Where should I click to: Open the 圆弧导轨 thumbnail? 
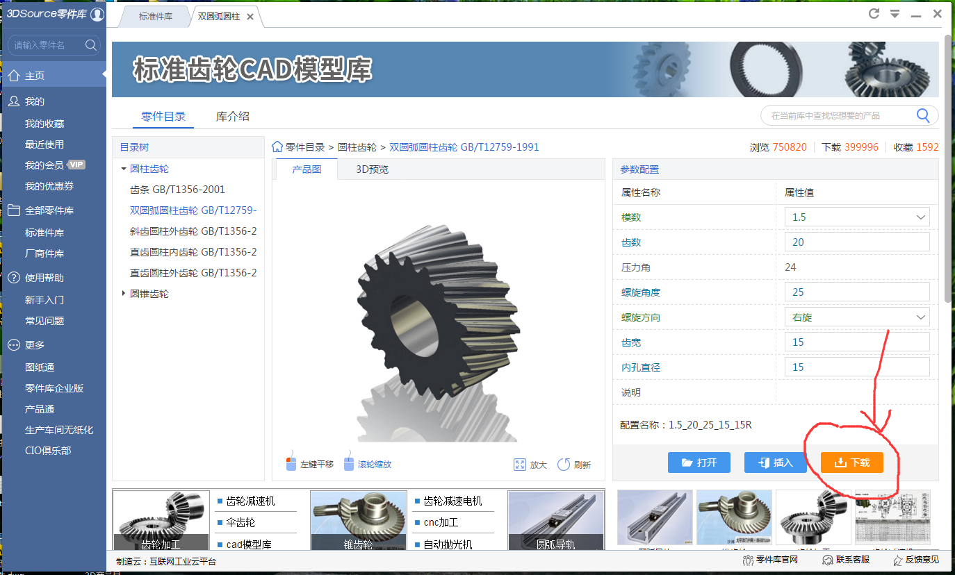556,521
